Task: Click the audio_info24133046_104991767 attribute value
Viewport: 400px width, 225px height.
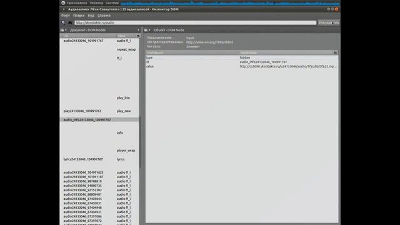Action: click(263, 62)
